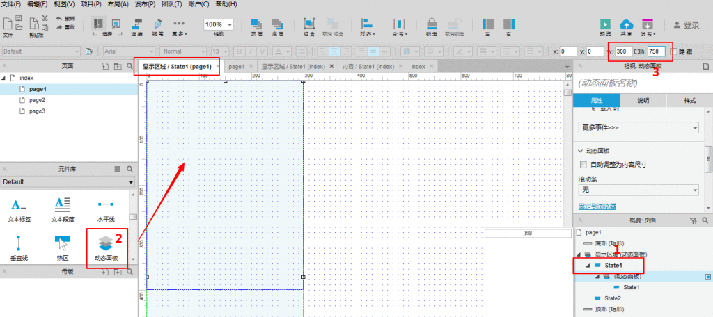Toggle the 隐藏 hidden checkbox
Image resolution: width=713 pixels, height=317 pixels.
674,51
